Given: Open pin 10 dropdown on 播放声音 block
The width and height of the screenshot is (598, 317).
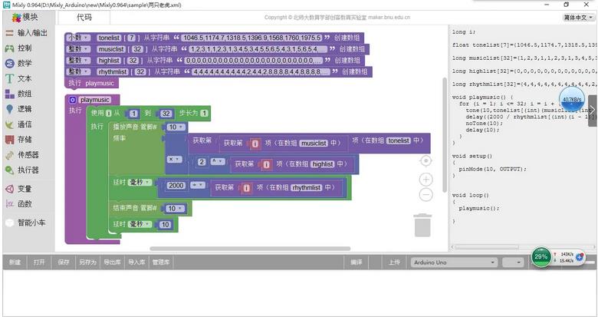Looking at the screenshot, I should pyautogui.click(x=176, y=127).
